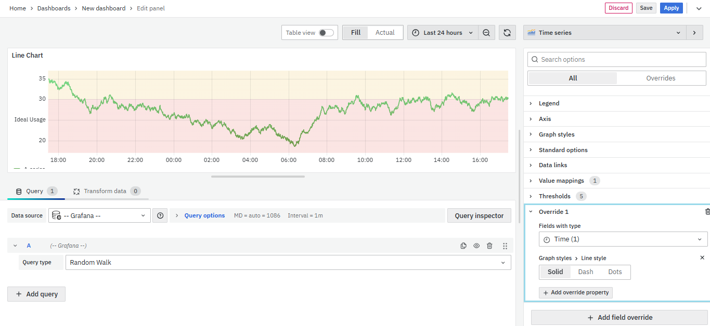Open the Query type Random Walk dropdown
Viewport: 710px width, 326px height.
coord(288,263)
